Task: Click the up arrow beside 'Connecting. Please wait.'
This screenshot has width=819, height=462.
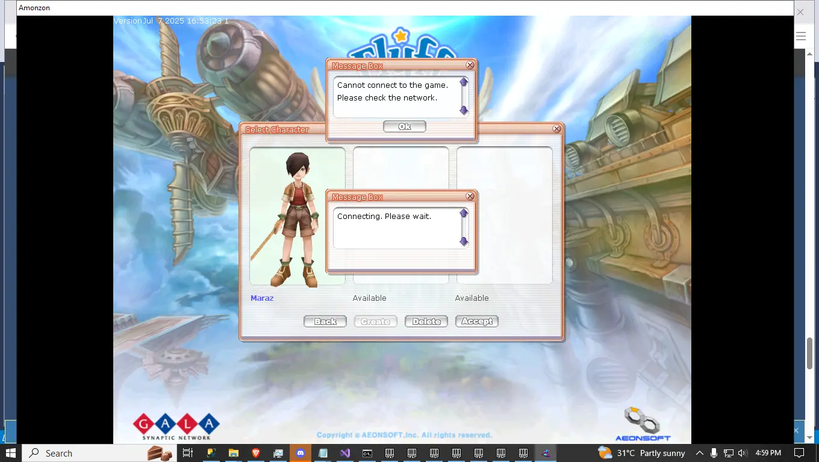Action: coord(464,213)
